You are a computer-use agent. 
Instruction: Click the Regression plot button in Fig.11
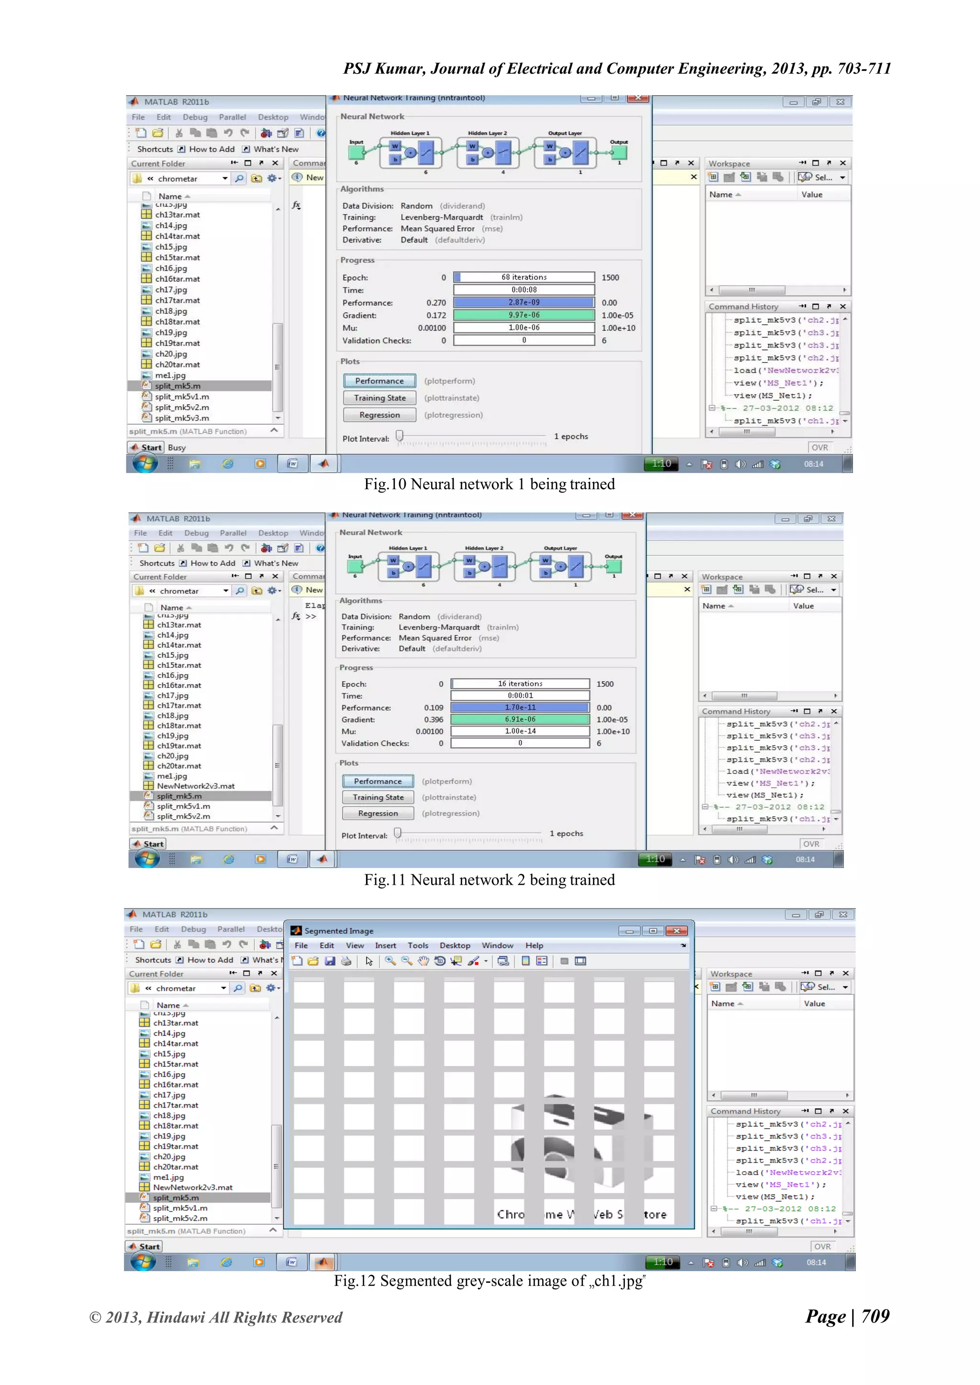[x=378, y=814]
